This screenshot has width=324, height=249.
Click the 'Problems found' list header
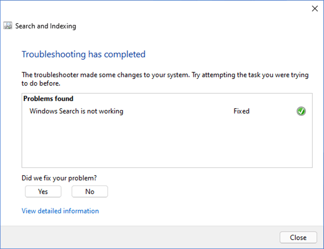click(49, 99)
